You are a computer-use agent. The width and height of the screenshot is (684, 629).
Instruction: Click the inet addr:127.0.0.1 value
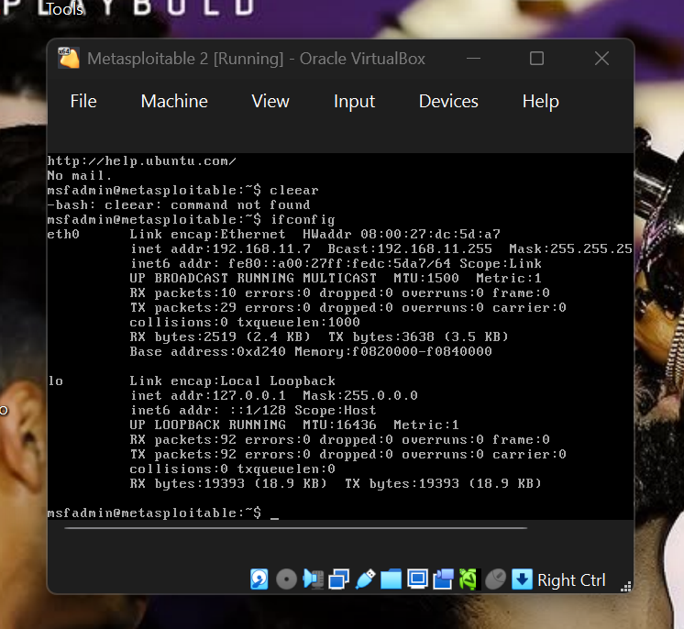[x=207, y=395]
